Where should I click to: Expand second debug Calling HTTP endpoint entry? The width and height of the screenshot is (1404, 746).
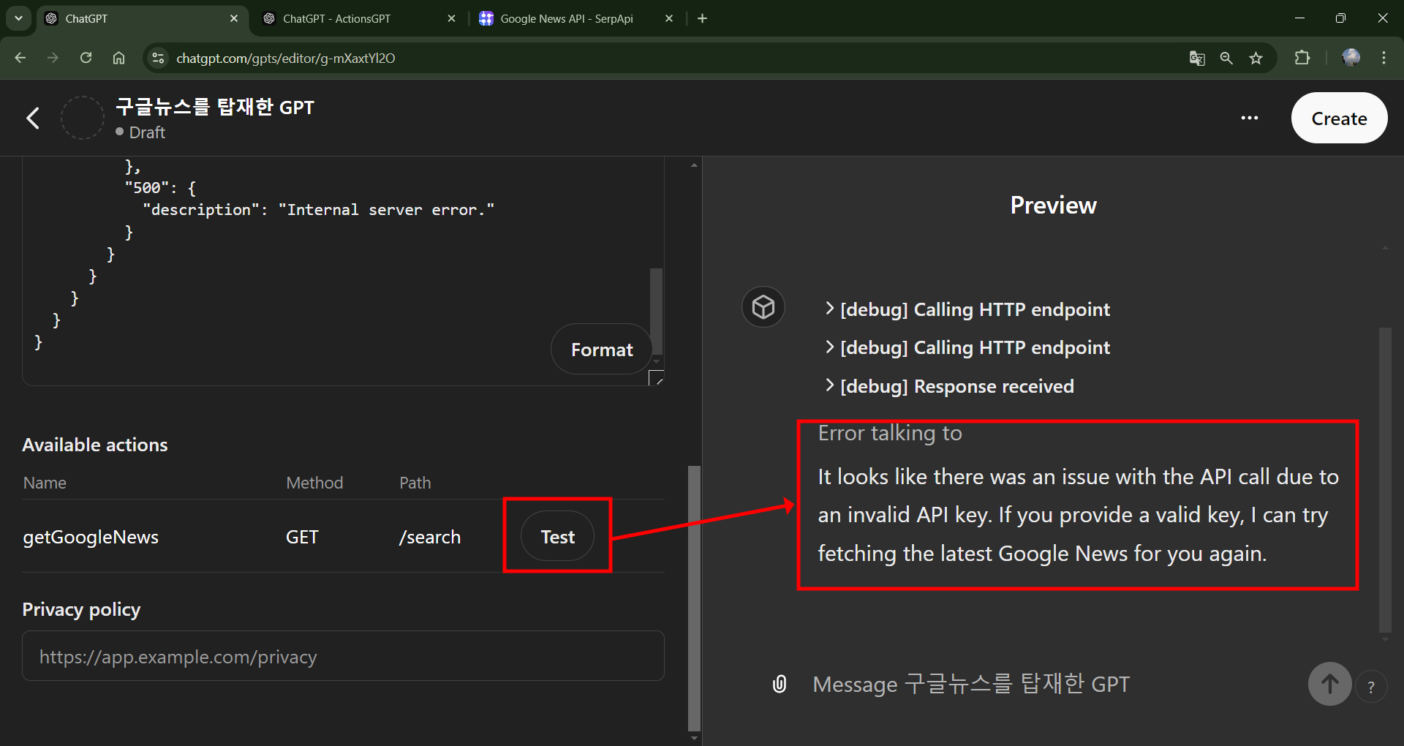[967, 347]
